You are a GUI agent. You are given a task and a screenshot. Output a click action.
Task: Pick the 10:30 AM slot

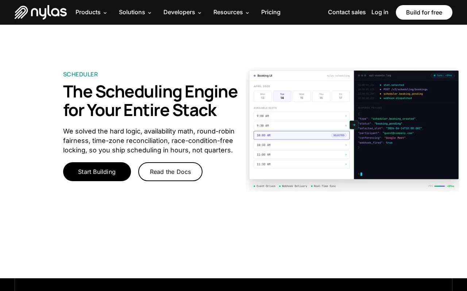click(302, 145)
